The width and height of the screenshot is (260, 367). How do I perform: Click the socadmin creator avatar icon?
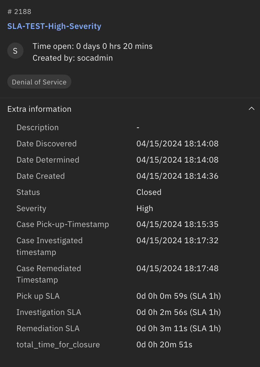point(15,50)
